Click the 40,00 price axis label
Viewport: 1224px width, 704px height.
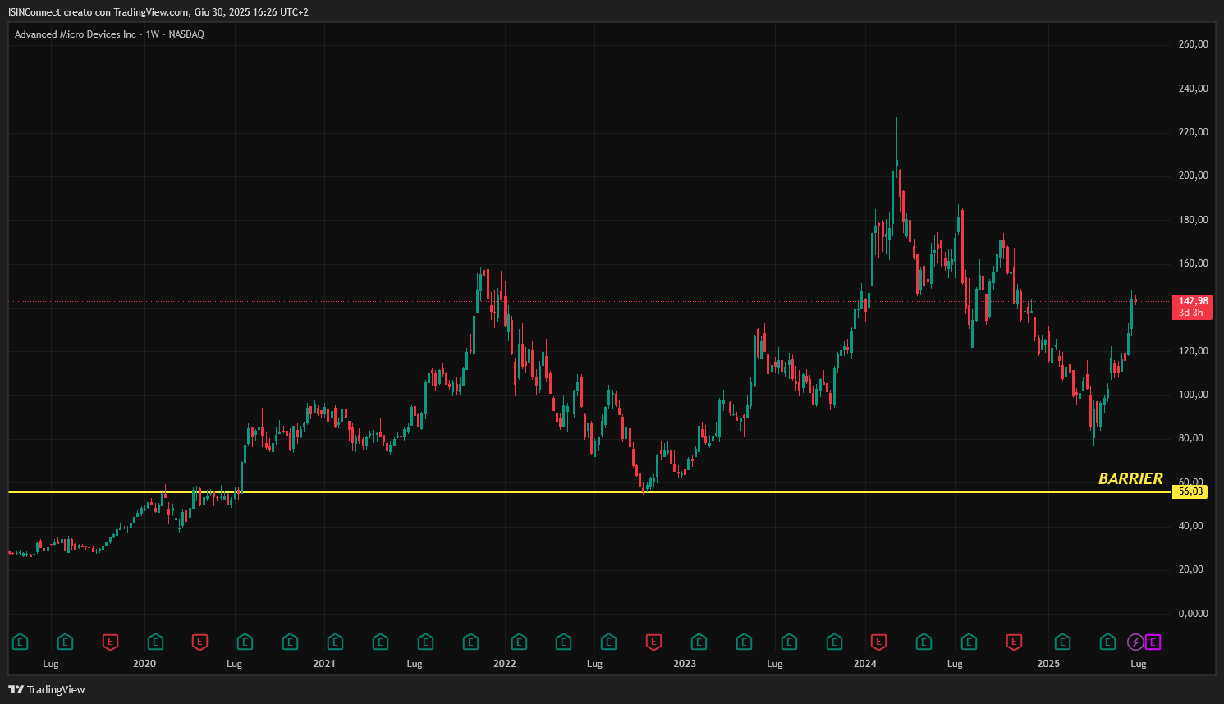[1193, 526]
